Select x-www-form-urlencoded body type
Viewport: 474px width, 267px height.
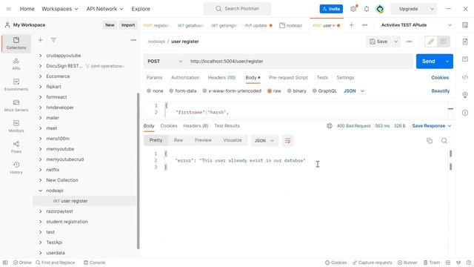[232, 90]
